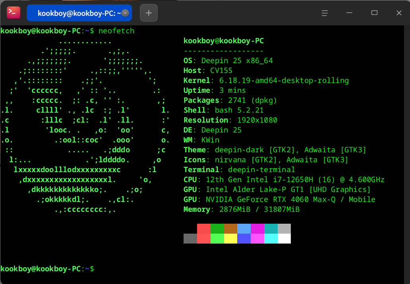Click the white color block in the palette

pos(284,238)
